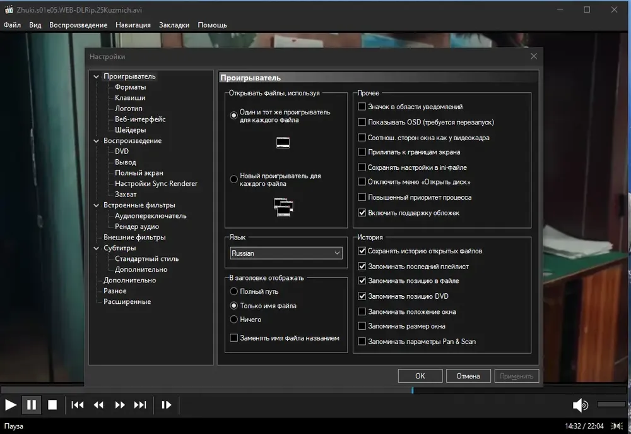Open the 'Воспроизведение' menu in menu bar
The image size is (631, 434).
click(78, 25)
